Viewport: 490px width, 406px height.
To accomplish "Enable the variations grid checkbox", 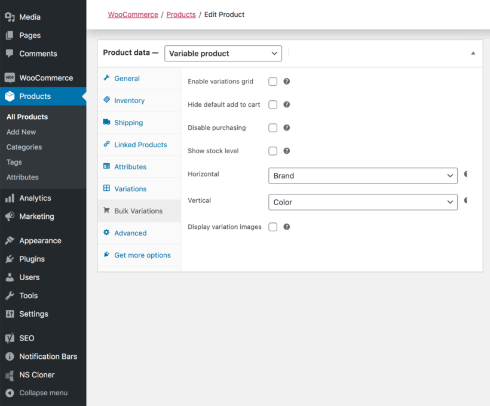I will [x=272, y=81].
